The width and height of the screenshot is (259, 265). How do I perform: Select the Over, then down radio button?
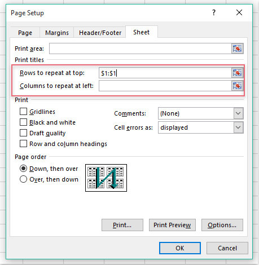(23, 179)
